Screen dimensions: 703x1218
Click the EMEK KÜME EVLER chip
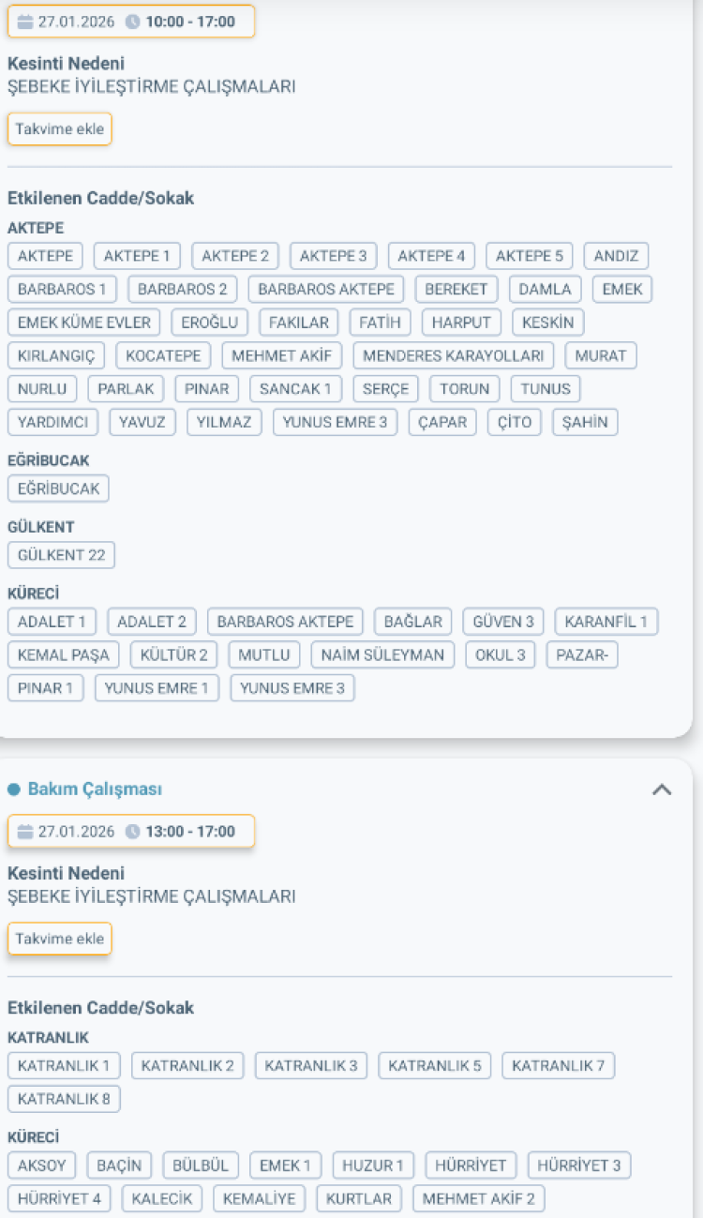pos(84,323)
